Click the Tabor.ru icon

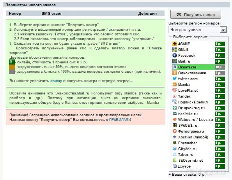point(175,154)
